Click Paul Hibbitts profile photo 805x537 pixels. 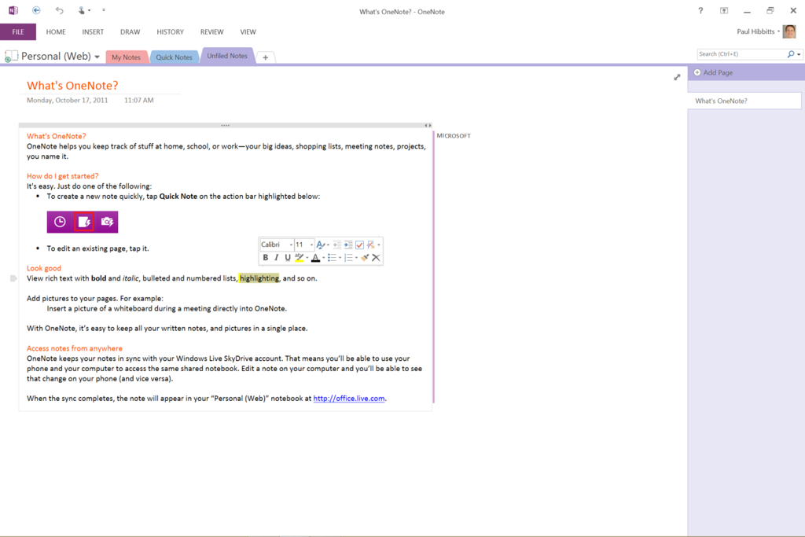click(789, 31)
